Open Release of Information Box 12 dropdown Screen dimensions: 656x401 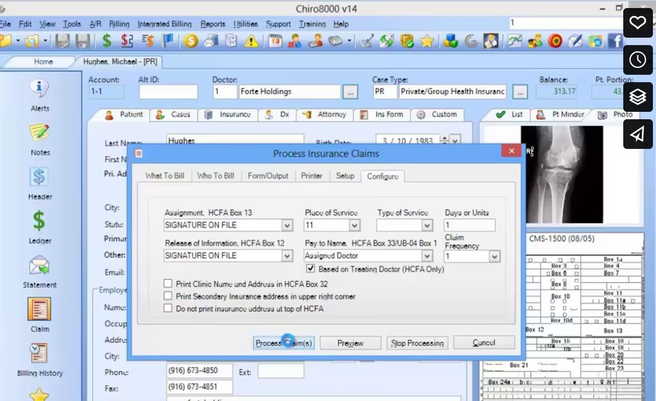click(287, 256)
